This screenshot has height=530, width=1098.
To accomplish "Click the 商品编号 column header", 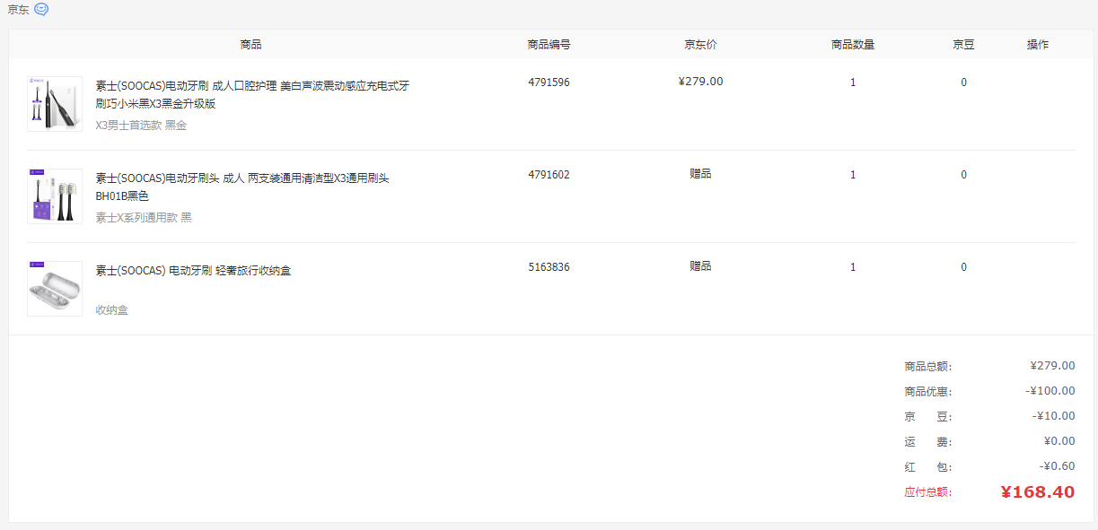I will coord(549,45).
